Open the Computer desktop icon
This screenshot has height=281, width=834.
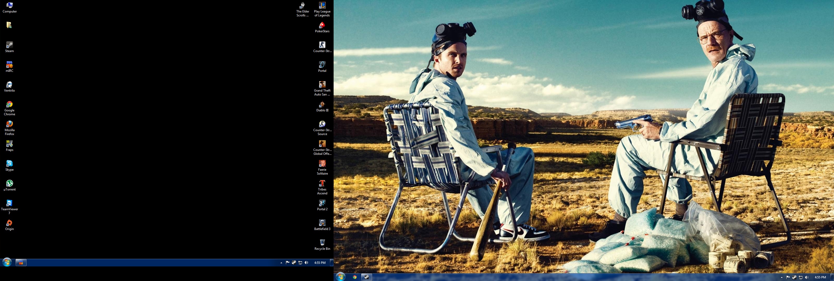pyautogui.click(x=9, y=8)
